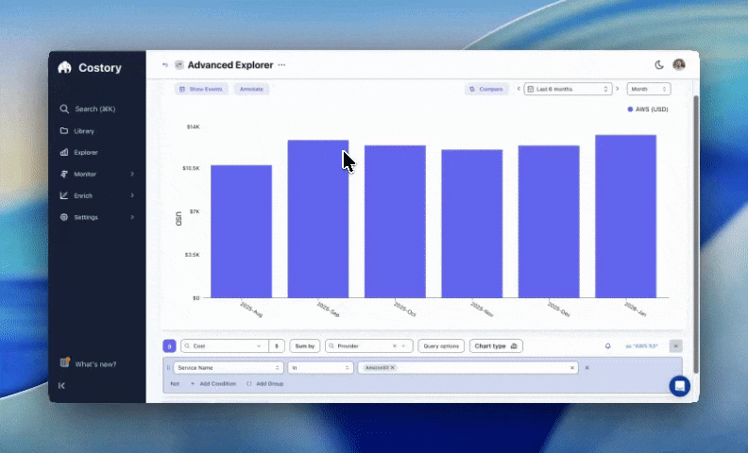
Task: Open the Chart type selector
Action: 496,345
